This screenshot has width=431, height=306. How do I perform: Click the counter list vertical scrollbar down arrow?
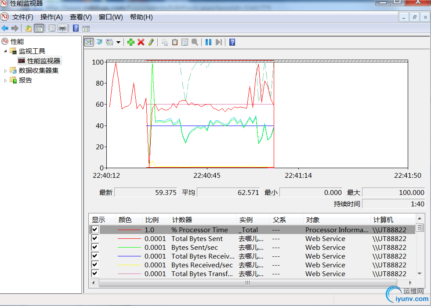(420, 274)
